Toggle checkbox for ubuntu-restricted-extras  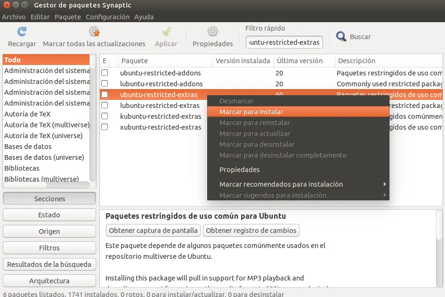point(105,94)
